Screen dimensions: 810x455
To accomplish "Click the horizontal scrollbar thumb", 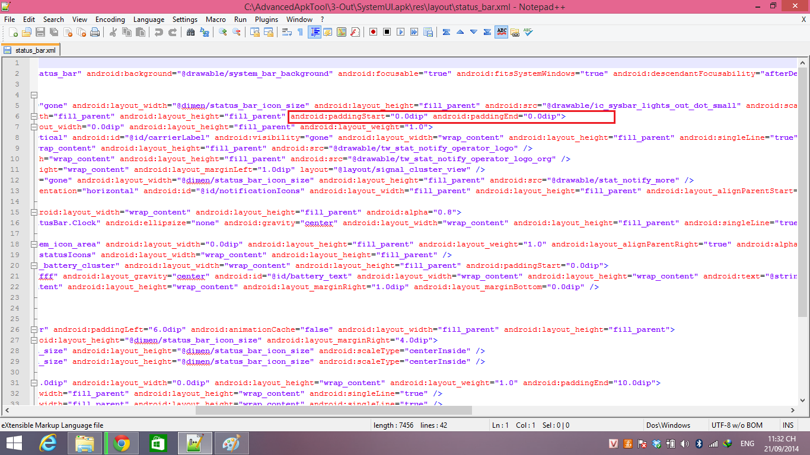I will click(333, 410).
